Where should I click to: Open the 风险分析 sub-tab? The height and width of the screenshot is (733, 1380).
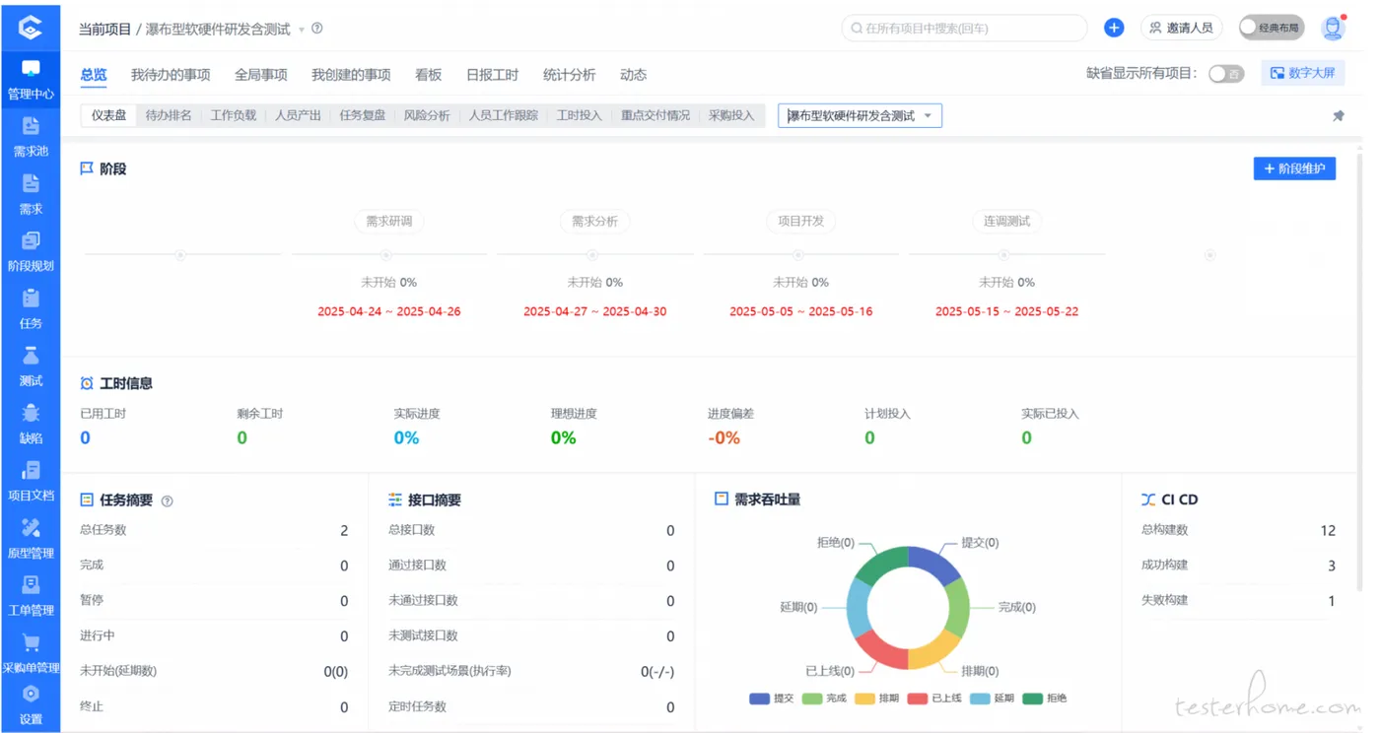pos(426,116)
